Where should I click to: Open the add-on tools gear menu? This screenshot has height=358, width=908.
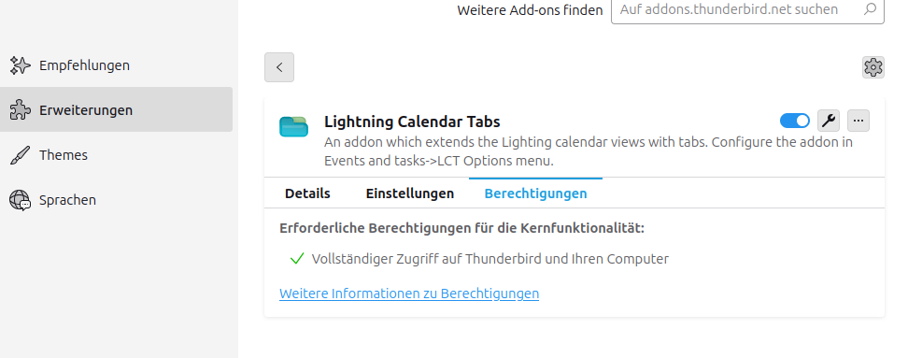[873, 67]
